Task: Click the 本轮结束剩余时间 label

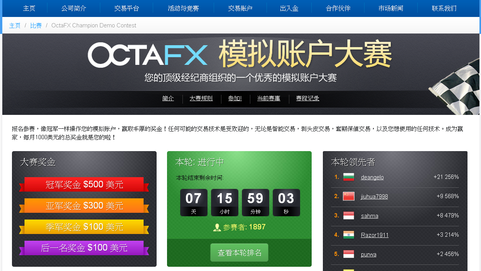Action: (200, 178)
